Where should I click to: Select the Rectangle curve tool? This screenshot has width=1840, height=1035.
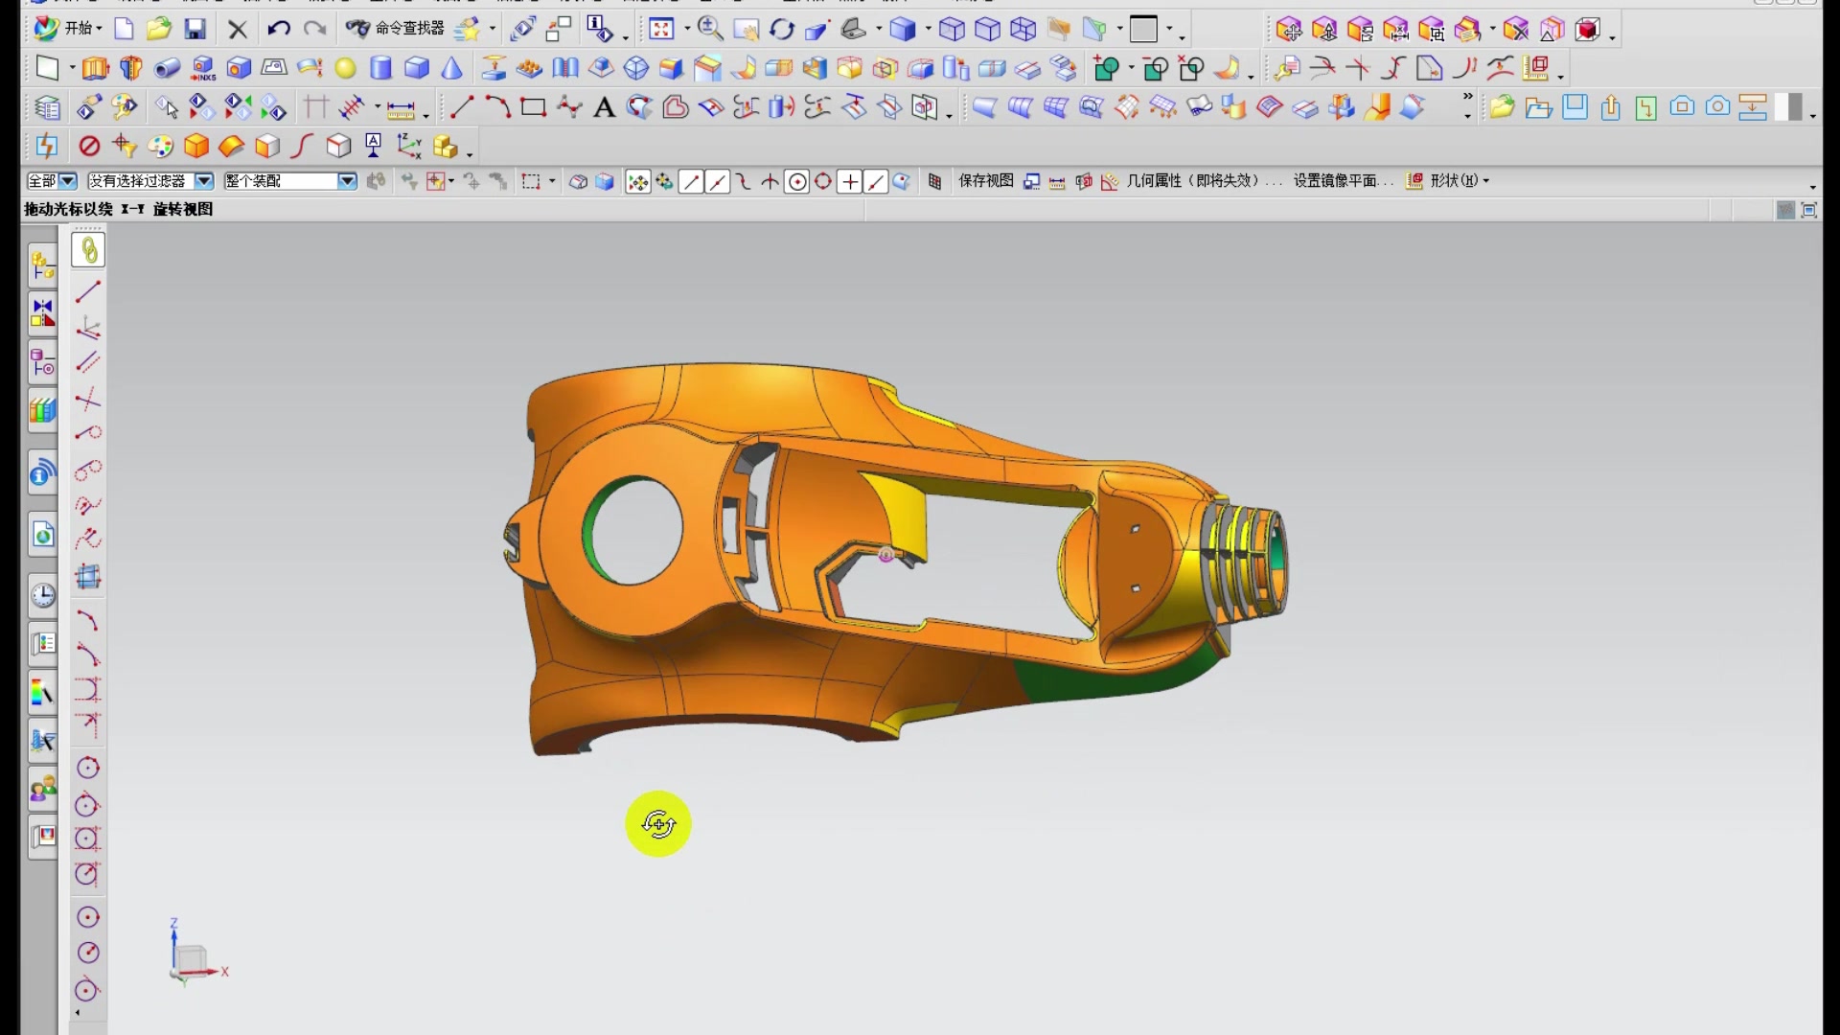point(533,106)
